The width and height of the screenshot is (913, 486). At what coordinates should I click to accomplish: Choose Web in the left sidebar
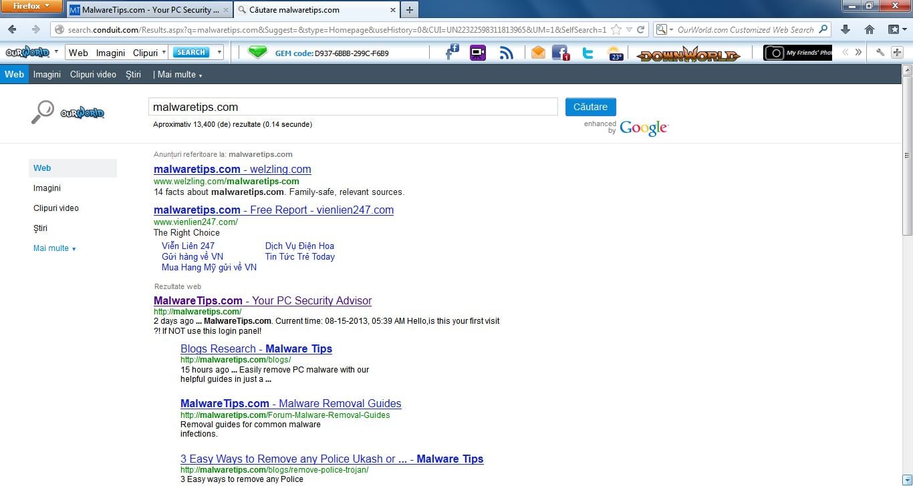[x=73, y=168]
